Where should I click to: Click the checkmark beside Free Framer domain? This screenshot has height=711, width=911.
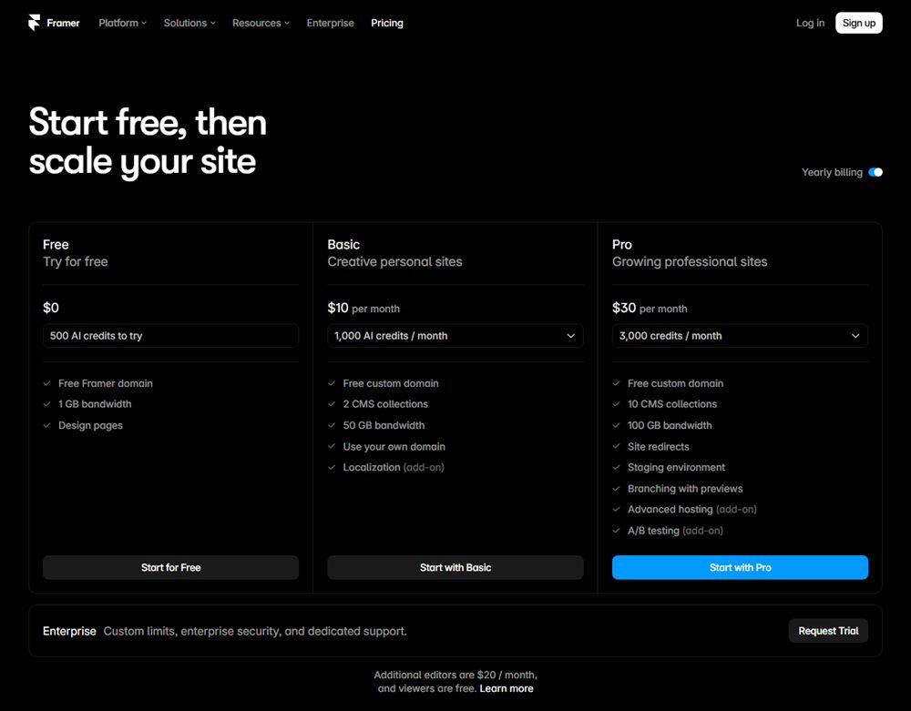(x=47, y=383)
